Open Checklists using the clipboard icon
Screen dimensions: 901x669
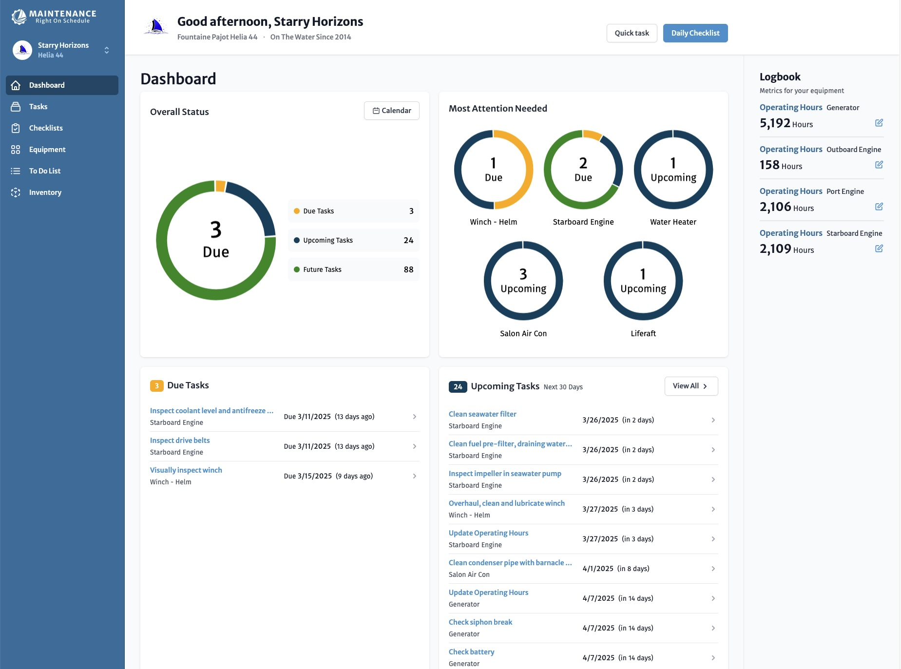16,128
